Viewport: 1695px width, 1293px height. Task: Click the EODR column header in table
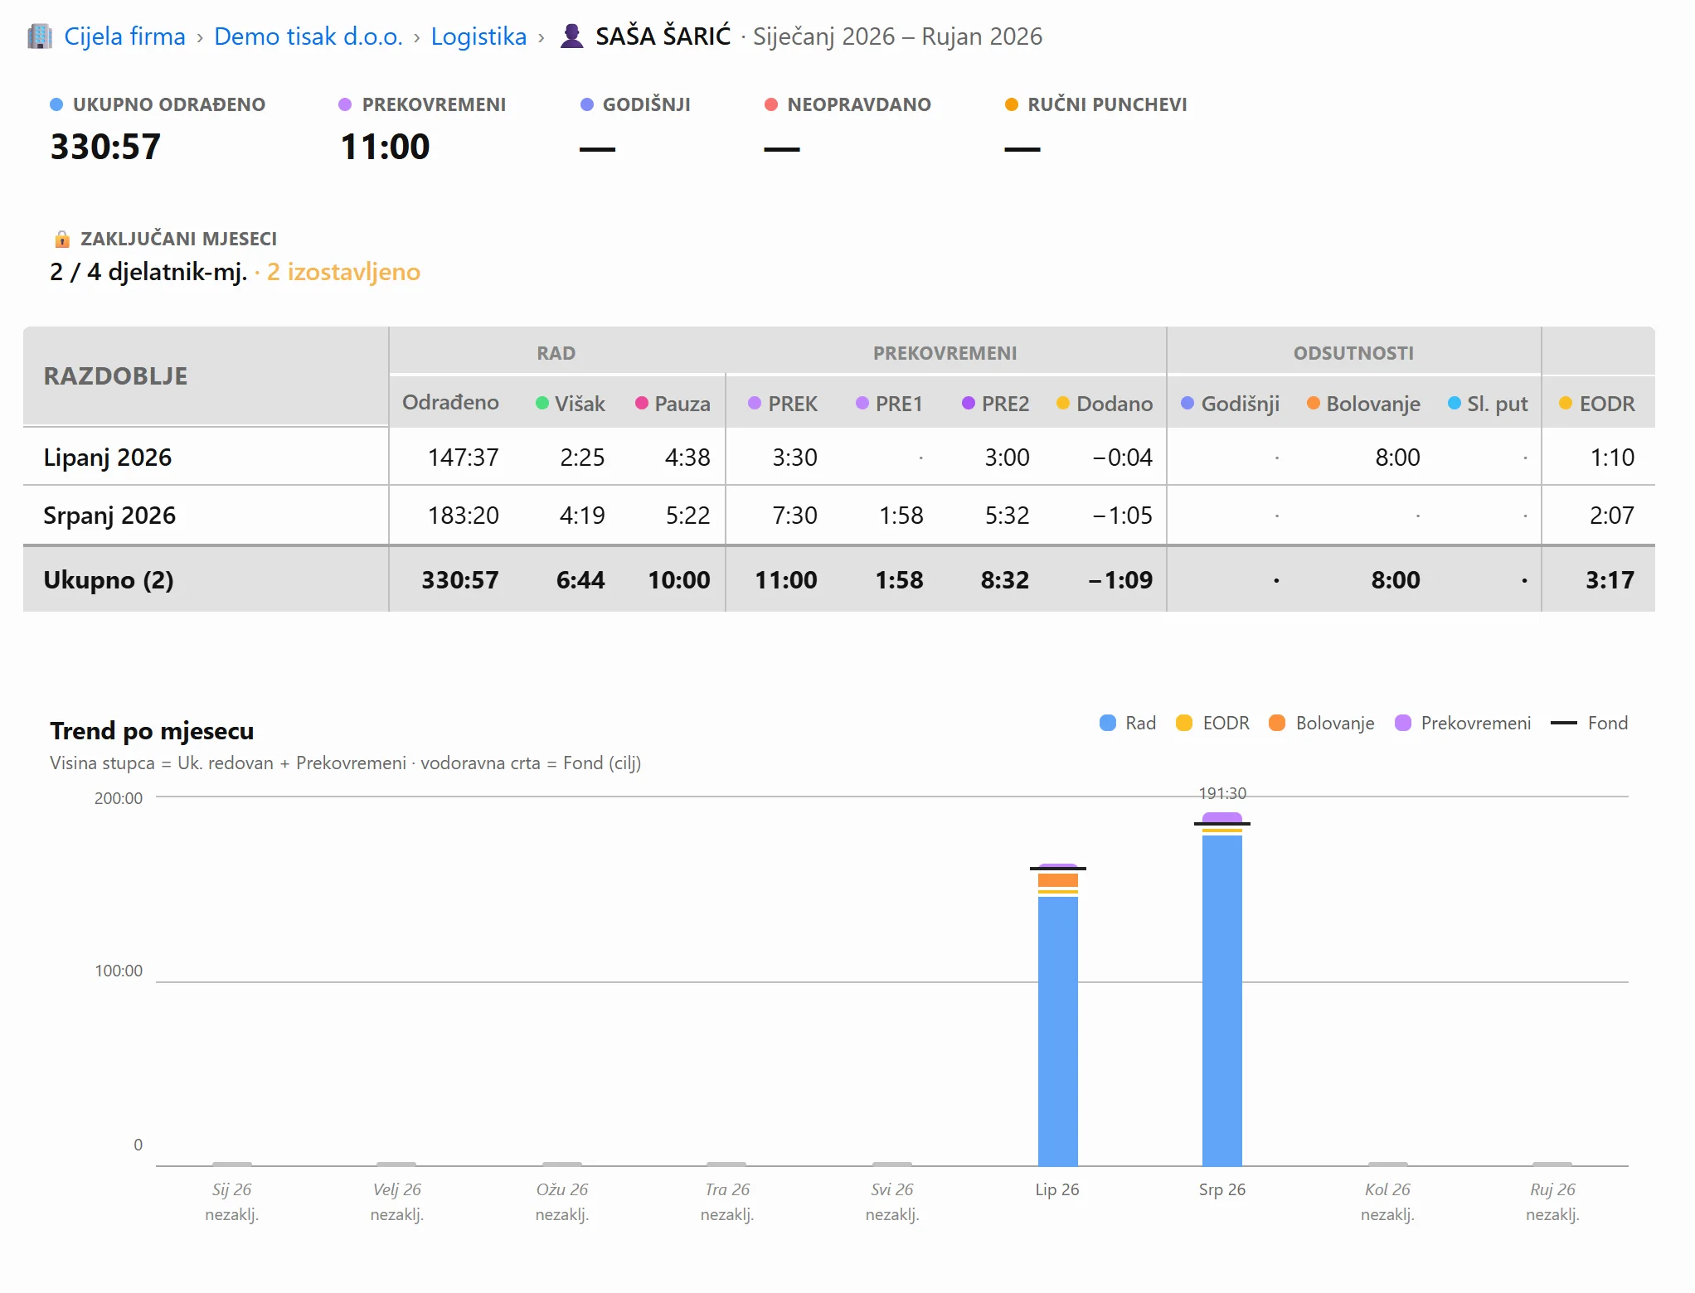(1597, 404)
